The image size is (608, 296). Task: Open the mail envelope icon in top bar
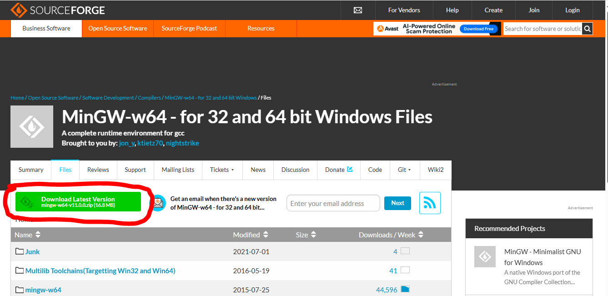(358, 10)
